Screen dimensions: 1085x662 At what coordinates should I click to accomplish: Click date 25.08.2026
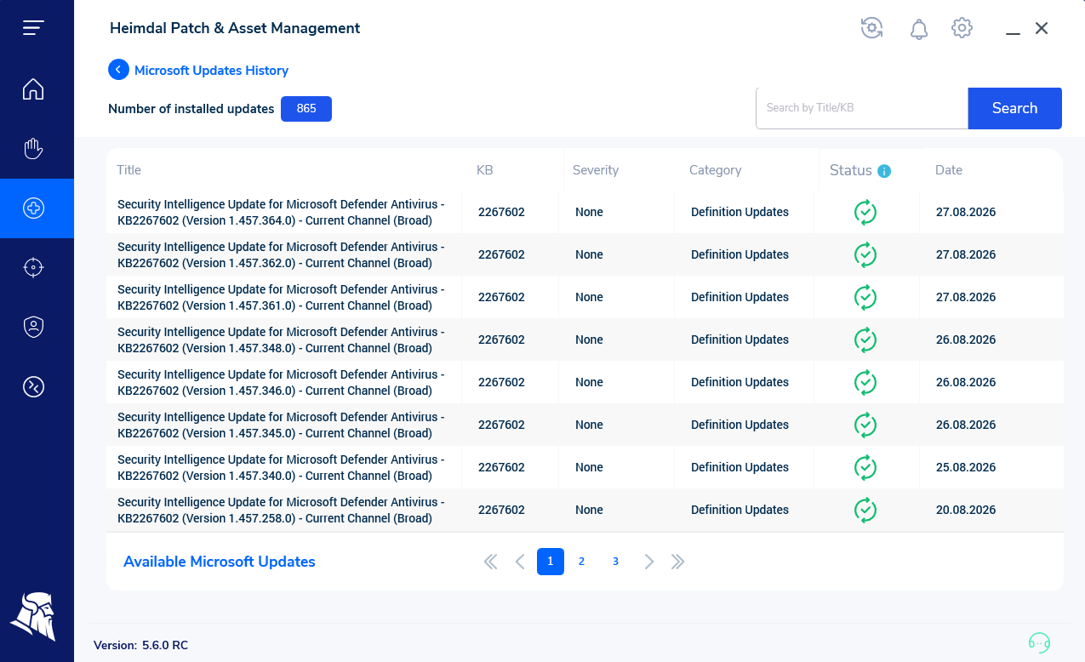tap(966, 467)
